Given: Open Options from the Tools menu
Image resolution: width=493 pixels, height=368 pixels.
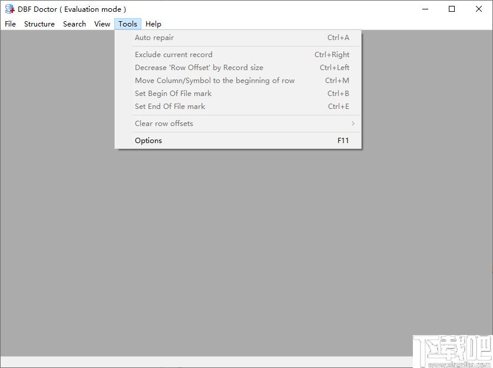Looking at the screenshot, I should (239, 141).
